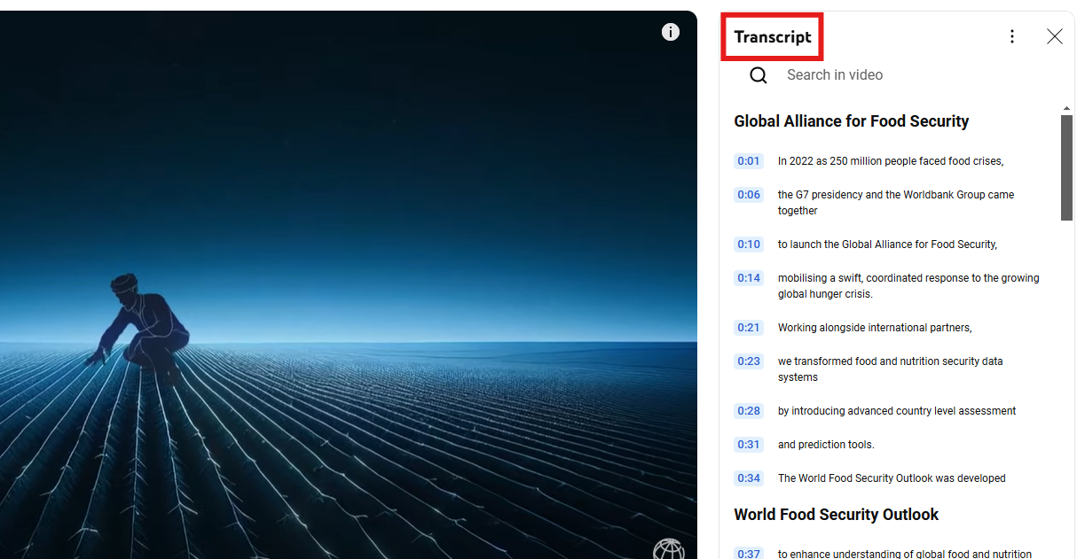Open the transcript more options menu

tap(1012, 36)
